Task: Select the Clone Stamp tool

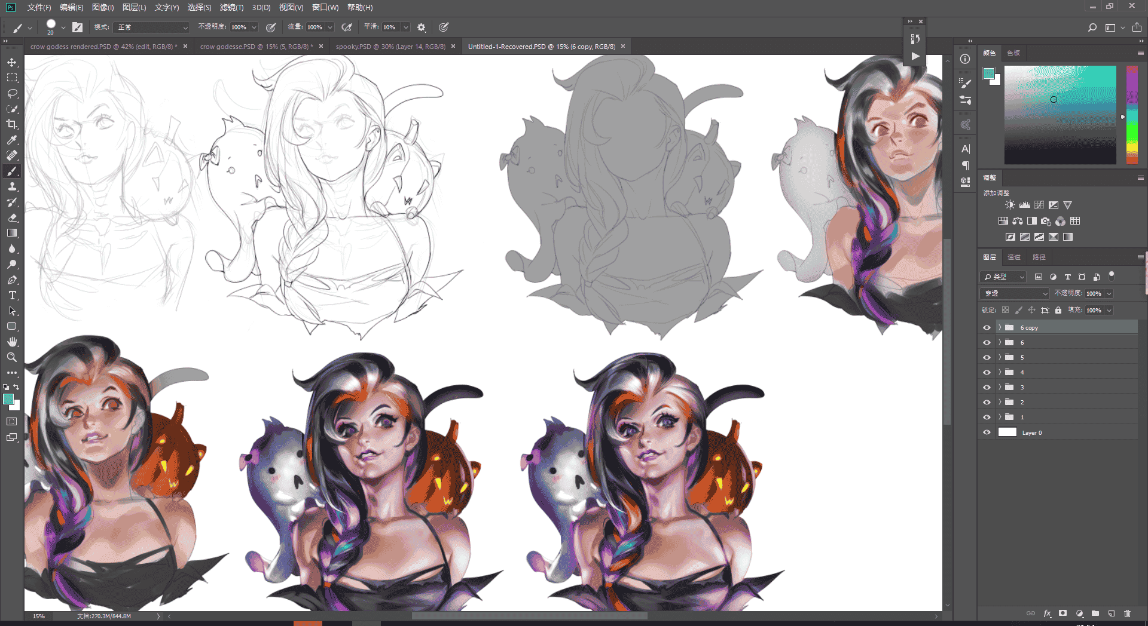Action: (x=12, y=186)
